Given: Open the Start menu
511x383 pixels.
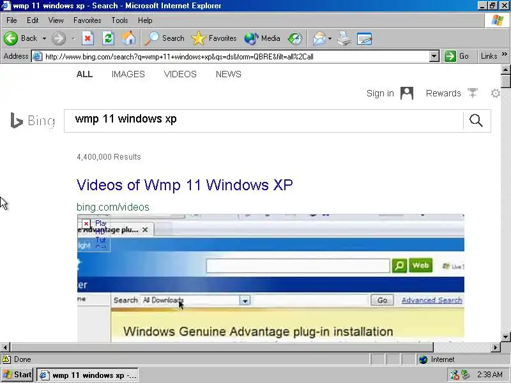Looking at the screenshot, I should [17, 375].
